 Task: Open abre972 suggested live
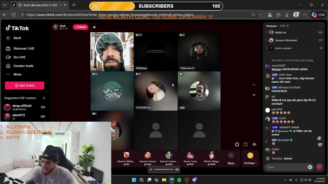click(25, 117)
